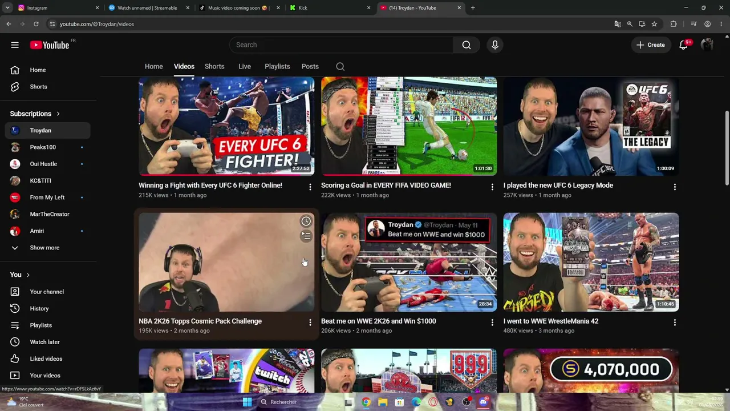Open 'Beat me on WWE 2K26 and Win $1000' title
The width and height of the screenshot is (730, 411).
(379, 321)
